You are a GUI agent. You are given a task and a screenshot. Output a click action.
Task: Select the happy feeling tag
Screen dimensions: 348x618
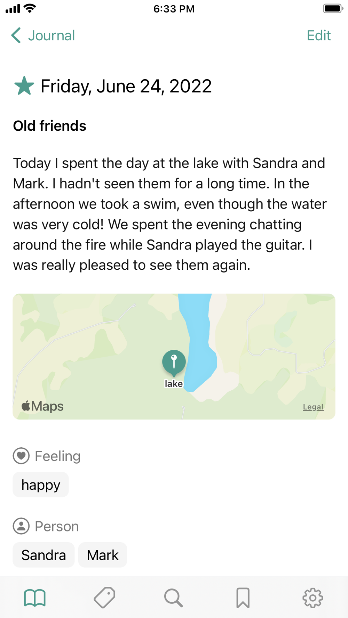(41, 485)
